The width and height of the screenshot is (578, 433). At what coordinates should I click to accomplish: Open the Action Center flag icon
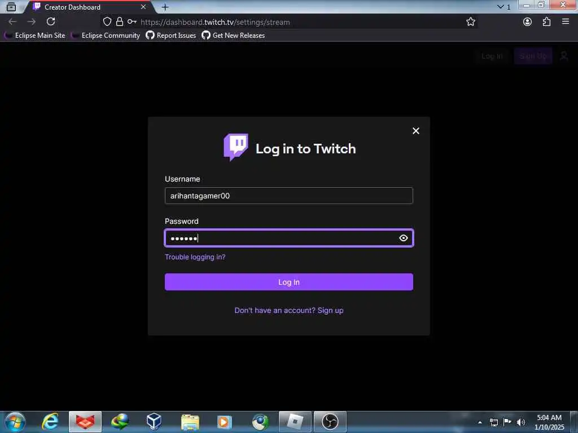pos(507,422)
